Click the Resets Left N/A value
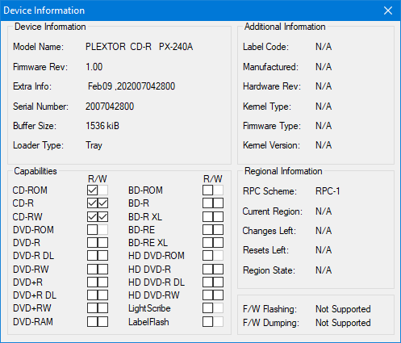 (x=324, y=250)
